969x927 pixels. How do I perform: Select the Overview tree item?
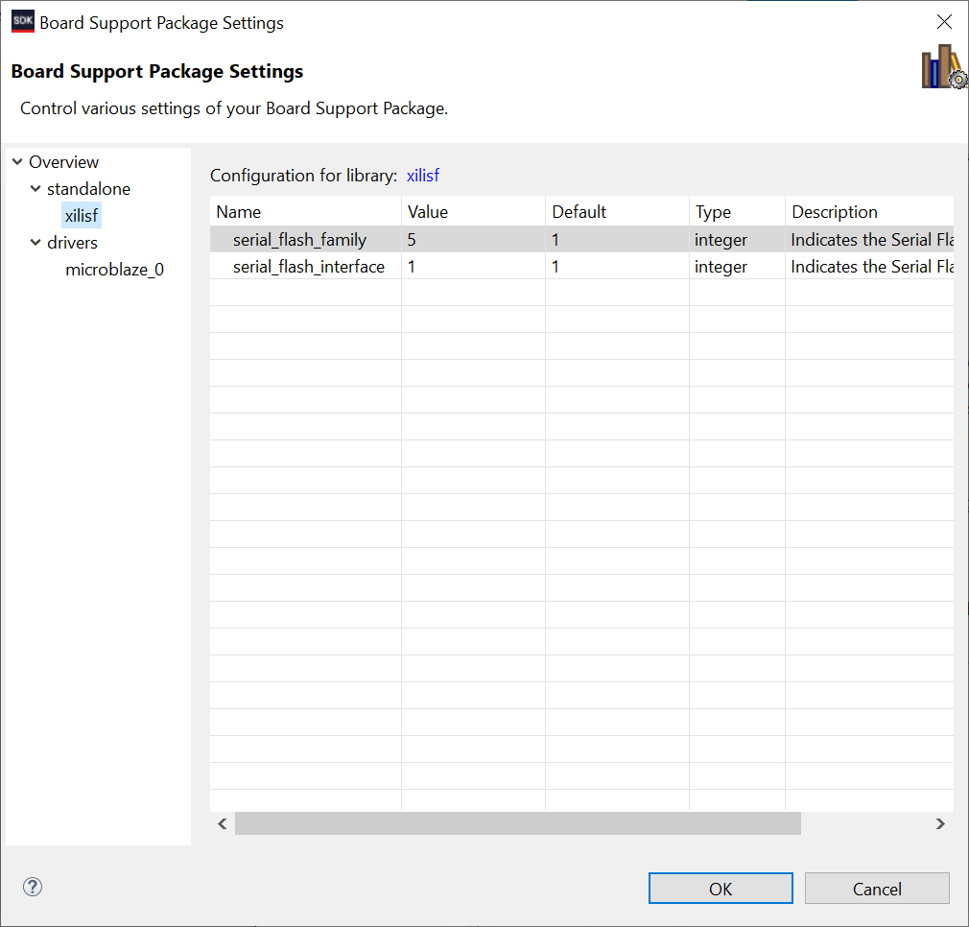63,162
